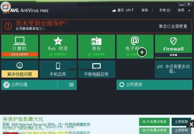Viewport: 194px width, 134px height.
Task: Open the 计算机 (Computer) tile laptop icon
Action: coord(20,41)
